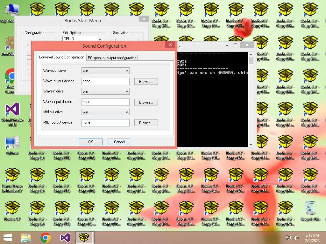
Task: Browse for the Wave input device
Action: (146, 102)
